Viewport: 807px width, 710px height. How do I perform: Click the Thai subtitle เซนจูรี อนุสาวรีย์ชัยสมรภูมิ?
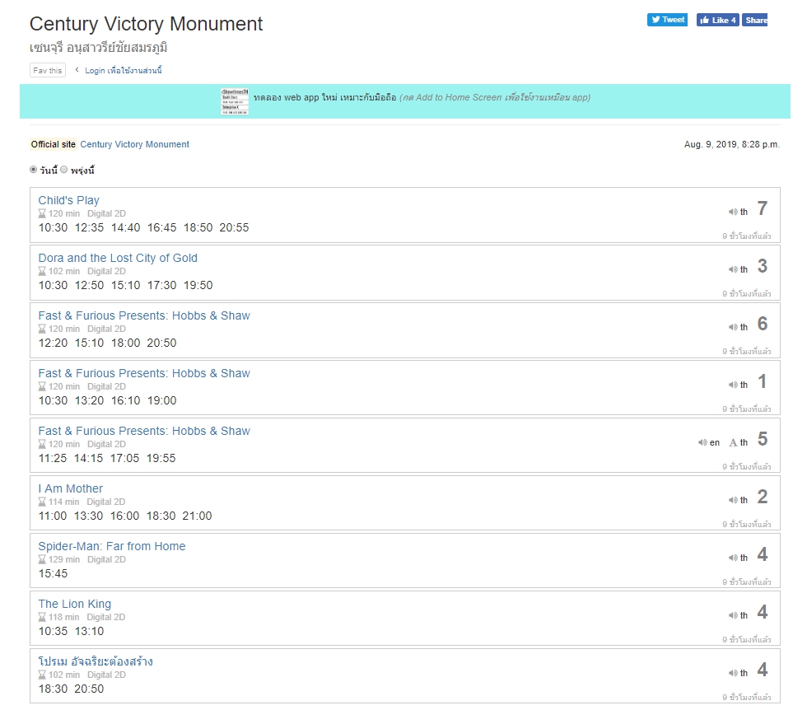(x=98, y=48)
